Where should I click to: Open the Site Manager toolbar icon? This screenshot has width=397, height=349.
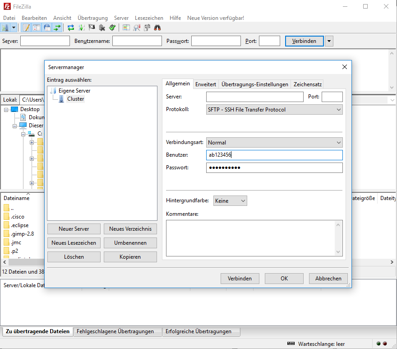(6, 28)
